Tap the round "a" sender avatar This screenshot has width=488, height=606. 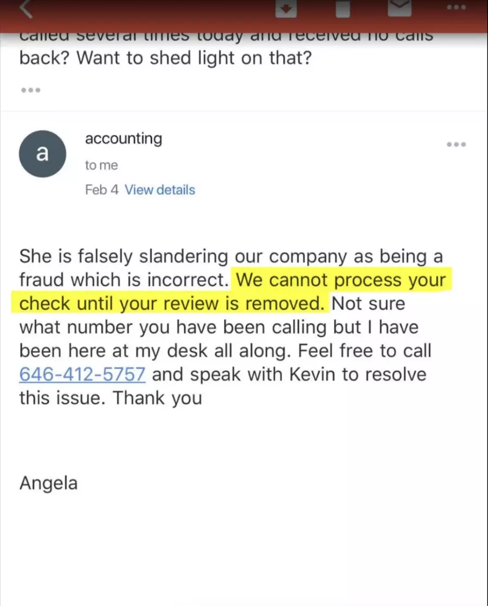point(42,154)
